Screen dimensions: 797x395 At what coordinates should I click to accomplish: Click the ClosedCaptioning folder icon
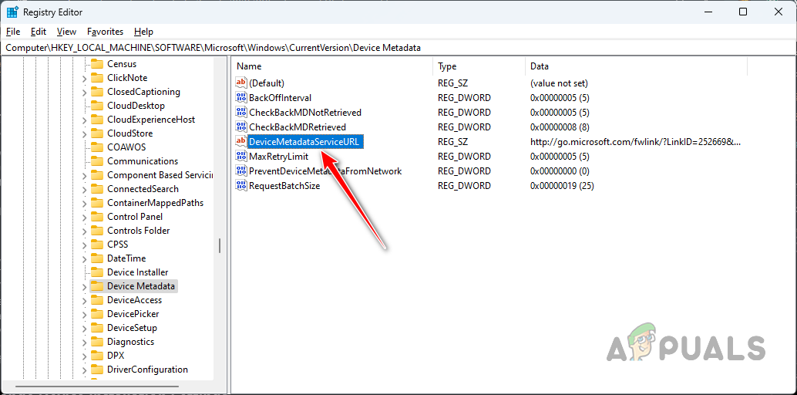coord(97,92)
